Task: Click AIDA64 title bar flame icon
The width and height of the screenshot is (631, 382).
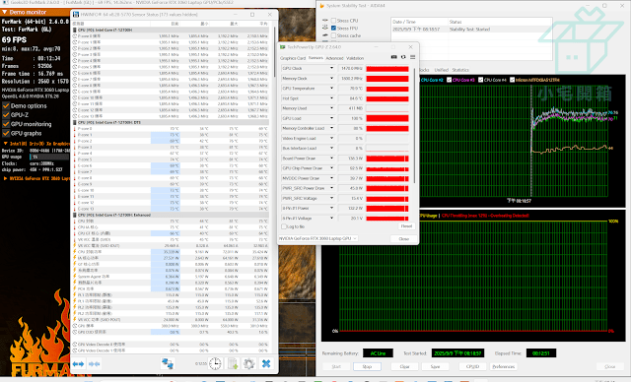Action: 322,6
